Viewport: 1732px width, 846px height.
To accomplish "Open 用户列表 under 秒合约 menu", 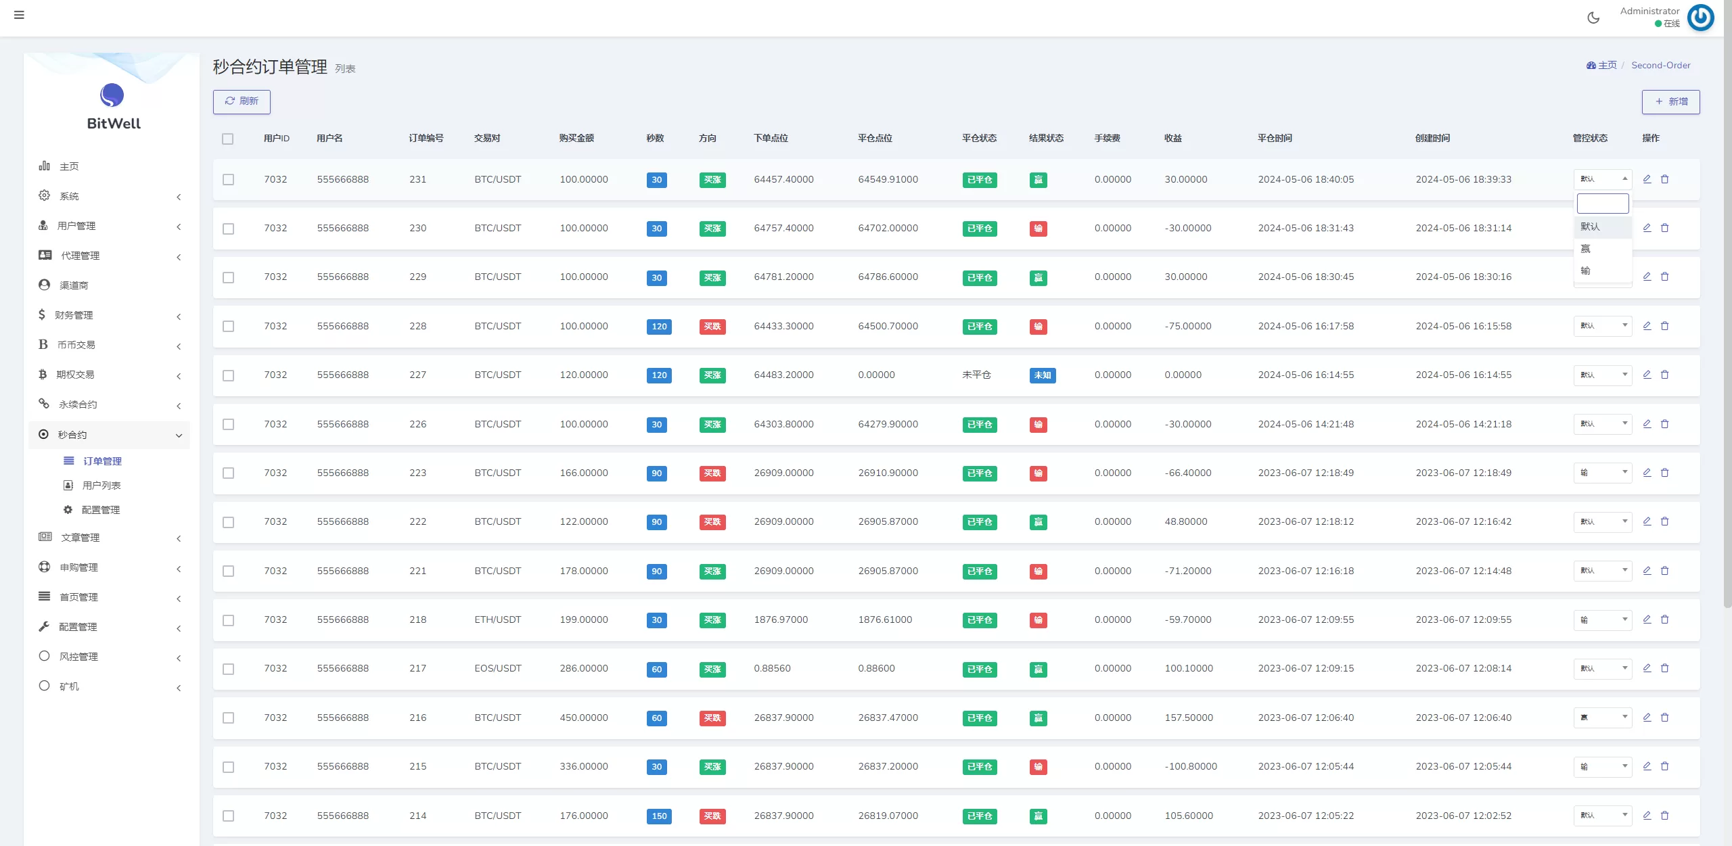I will pos(101,486).
